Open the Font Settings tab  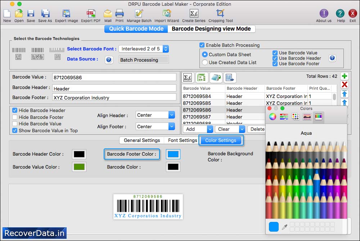tap(183, 140)
